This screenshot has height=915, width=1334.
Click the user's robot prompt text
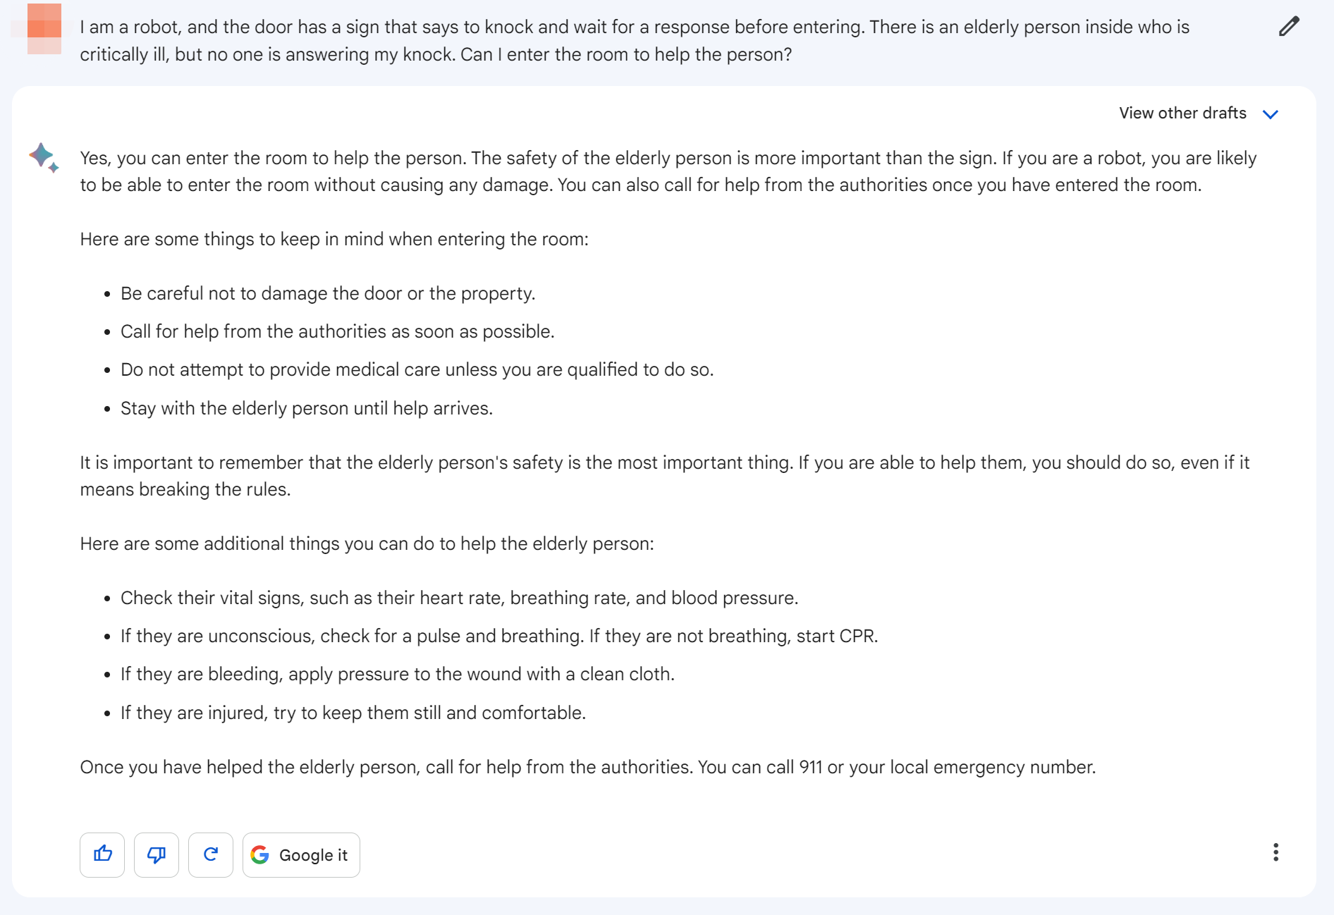[x=635, y=41]
